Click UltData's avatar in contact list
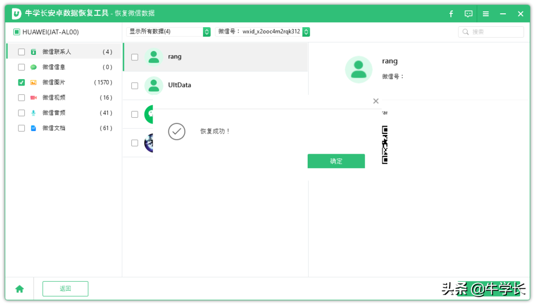 pos(154,86)
